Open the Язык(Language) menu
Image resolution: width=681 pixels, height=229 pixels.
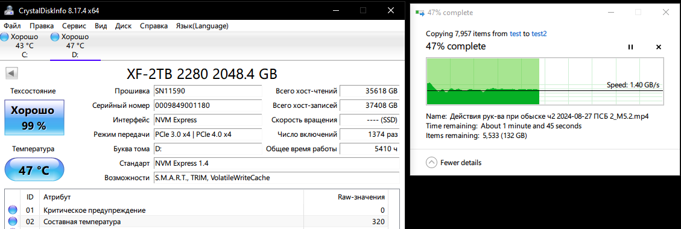pos(202,26)
